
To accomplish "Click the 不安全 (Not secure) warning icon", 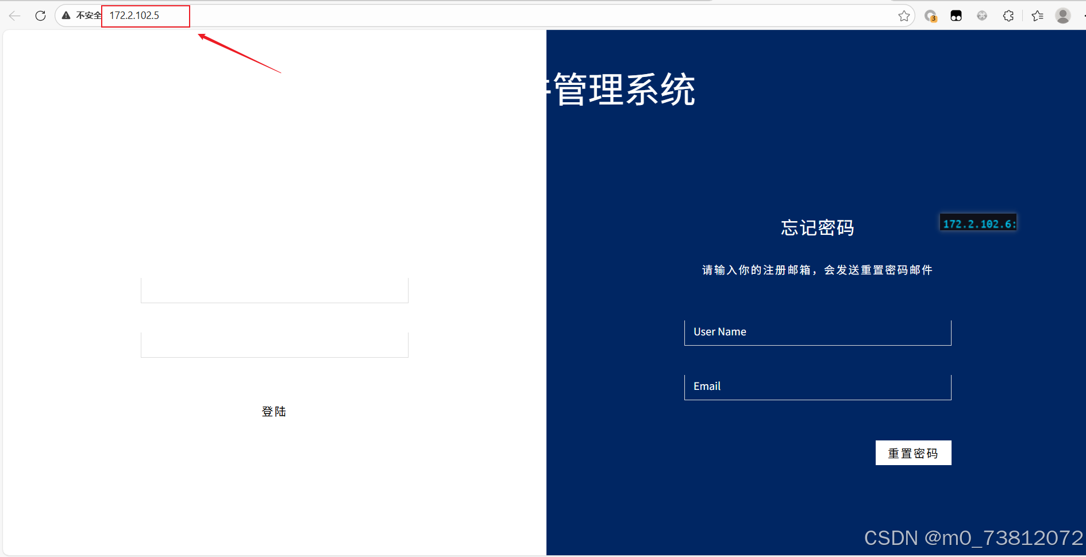I will [x=66, y=16].
